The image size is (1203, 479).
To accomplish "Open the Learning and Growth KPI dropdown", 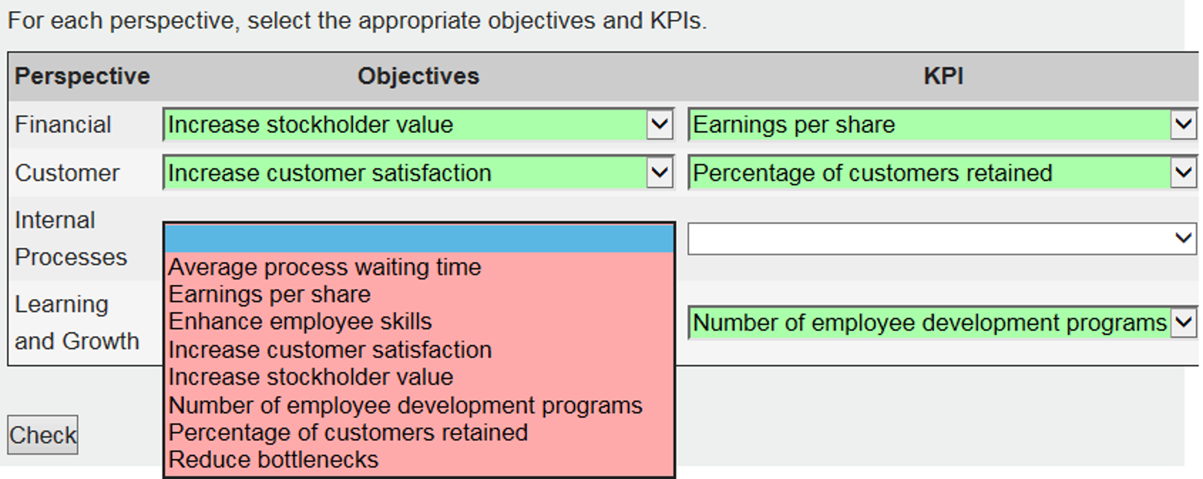I will click(x=943, y=322).
